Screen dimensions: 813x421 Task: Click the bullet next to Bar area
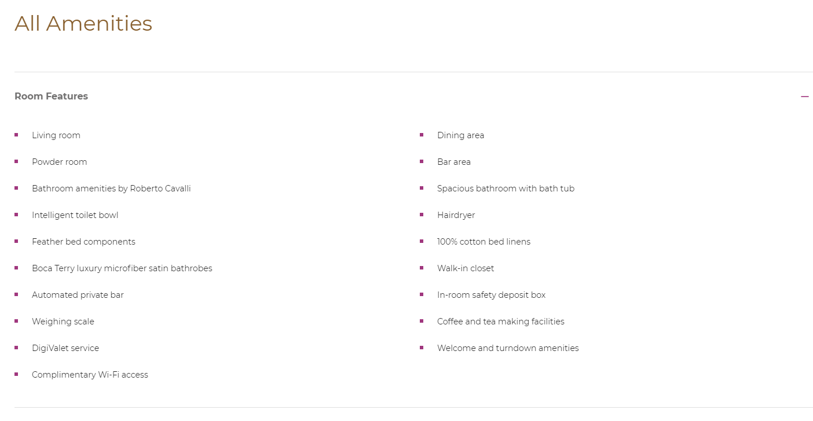(x=422, y=161)
